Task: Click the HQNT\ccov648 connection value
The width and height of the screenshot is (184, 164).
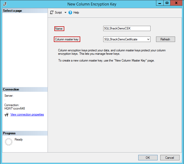Action: (x=15, y=108)
